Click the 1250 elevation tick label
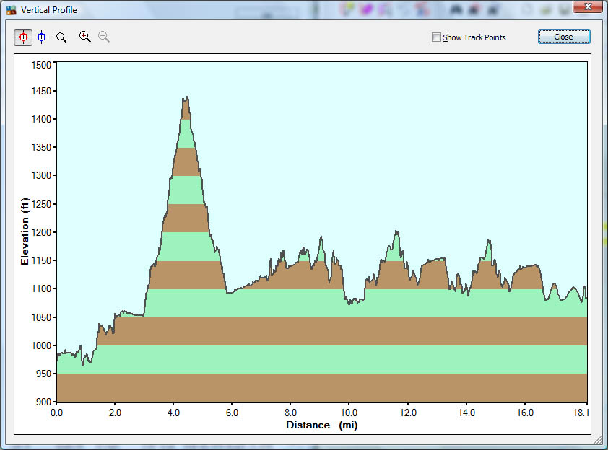 click(x=42, y=205)
